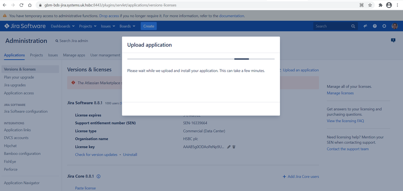Open the Jira help question mark icon

(x=375, y=26)
